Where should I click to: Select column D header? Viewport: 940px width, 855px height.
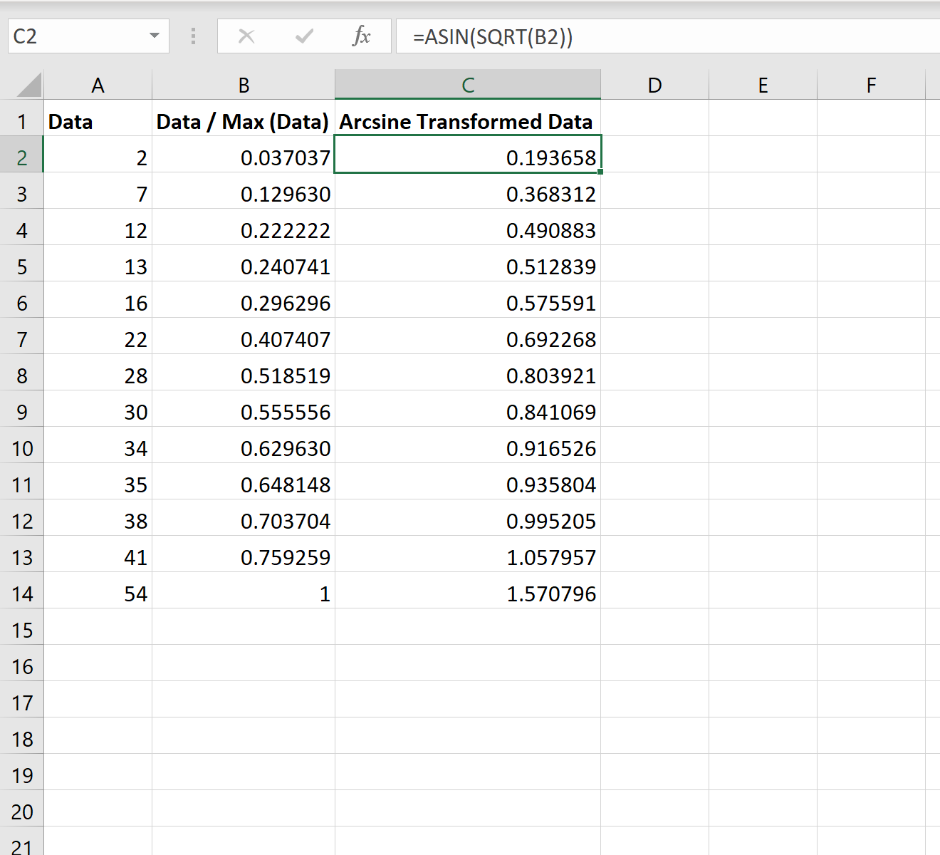[654, 85]
